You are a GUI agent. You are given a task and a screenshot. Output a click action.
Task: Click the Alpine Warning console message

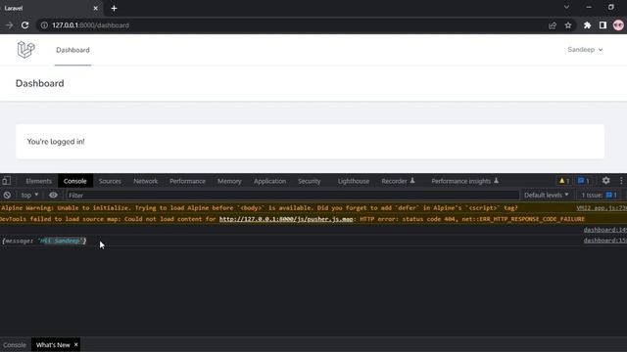tap(260, 208)
